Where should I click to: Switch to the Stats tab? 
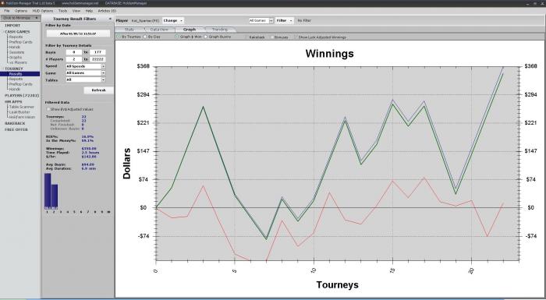tap(129, 30)
